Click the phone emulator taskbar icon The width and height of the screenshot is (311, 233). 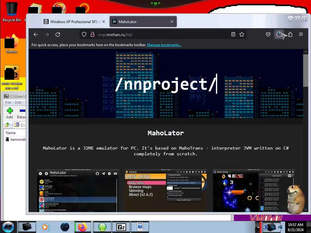click(x=140, y=227)
